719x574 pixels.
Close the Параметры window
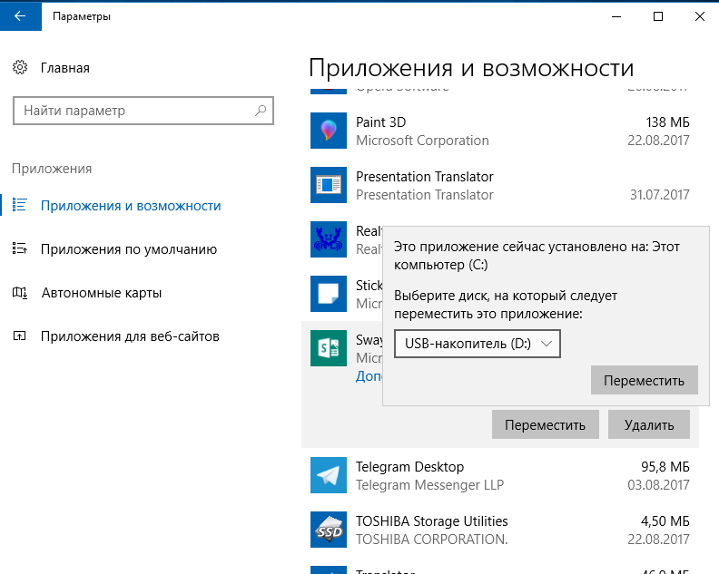tap(699, 16)
